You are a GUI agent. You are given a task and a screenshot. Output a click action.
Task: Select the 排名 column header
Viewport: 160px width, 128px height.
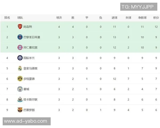pos(7,18)
